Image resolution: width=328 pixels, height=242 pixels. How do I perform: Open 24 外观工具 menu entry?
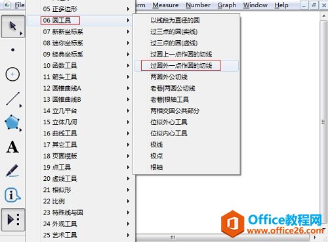pos(79,224)
